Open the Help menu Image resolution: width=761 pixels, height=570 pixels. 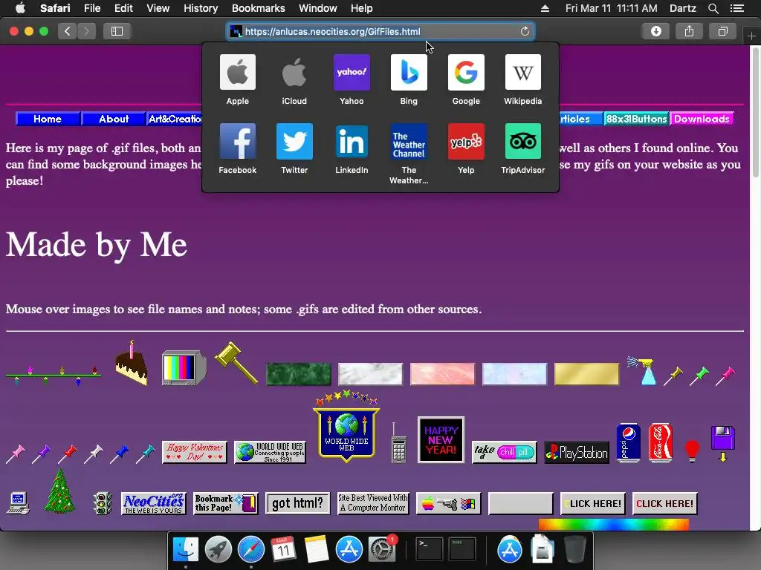[362, 8]
